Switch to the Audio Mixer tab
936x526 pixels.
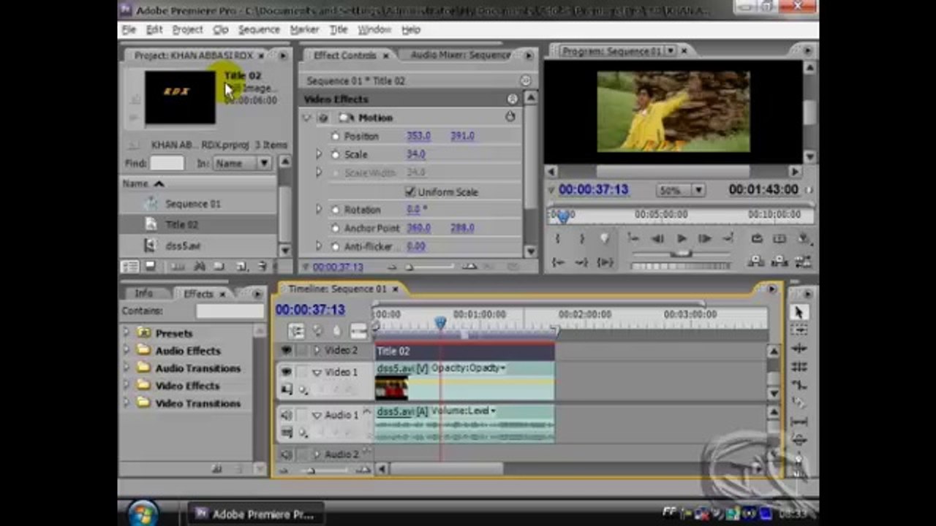[x=461, y=55]
